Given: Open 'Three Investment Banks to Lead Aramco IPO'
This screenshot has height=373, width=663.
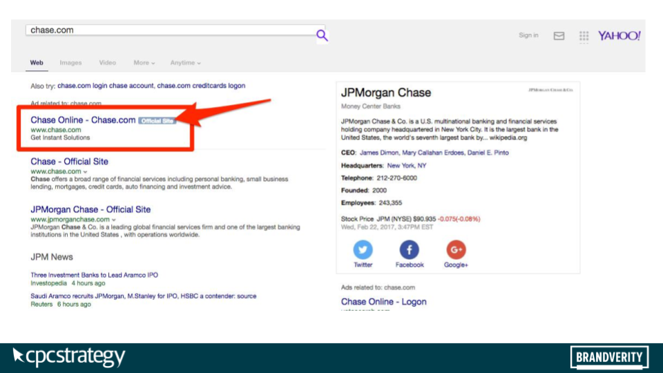Looking at the screenshot, I should click(x=95, y=275).
